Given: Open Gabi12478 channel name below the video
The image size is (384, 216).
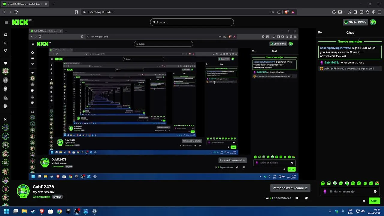Looking at the screenshot, I should coord(43,187).
